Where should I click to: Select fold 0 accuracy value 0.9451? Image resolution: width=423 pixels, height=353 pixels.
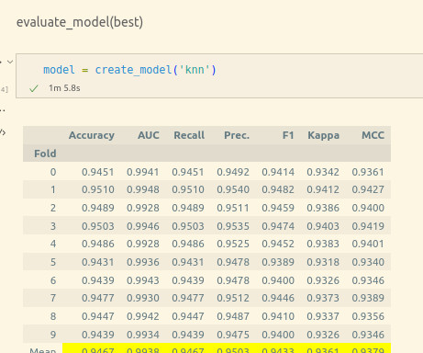click(98, 172)
